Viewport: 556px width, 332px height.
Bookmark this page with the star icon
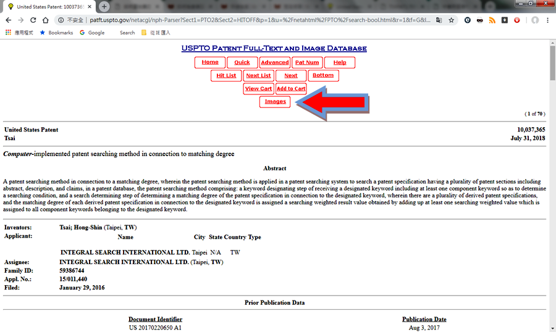pyautogui.click(x=451, y=20)
